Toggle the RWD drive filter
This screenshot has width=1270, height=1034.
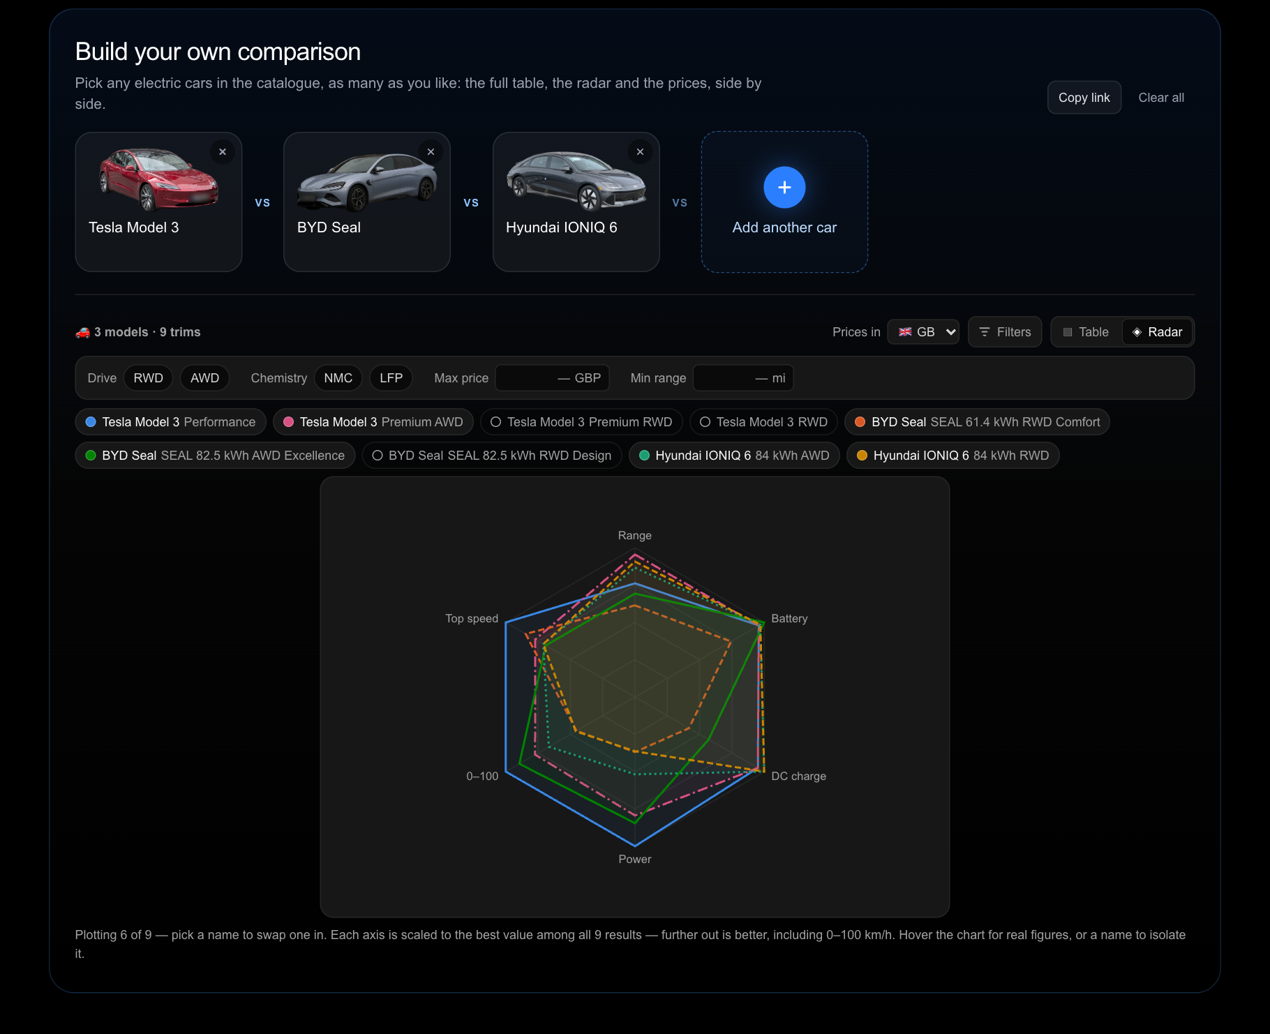coord(148,378)
